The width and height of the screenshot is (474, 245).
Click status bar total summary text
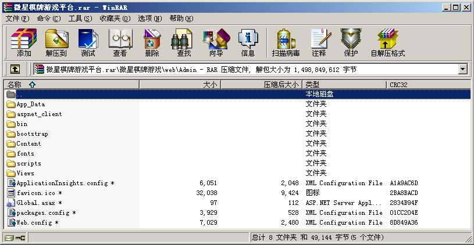pyautogui.click(x=318, y=238)
